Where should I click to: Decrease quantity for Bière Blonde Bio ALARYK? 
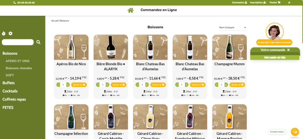pyautogui.click(x=98, y=85)
